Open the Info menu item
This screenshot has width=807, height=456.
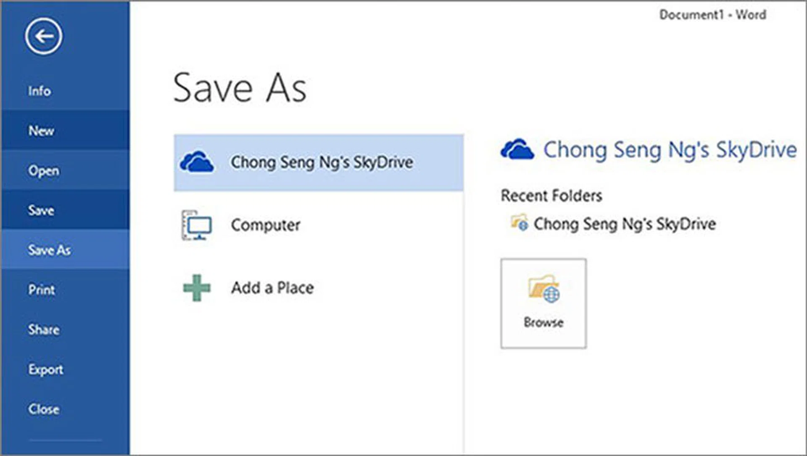coord(40,91)
